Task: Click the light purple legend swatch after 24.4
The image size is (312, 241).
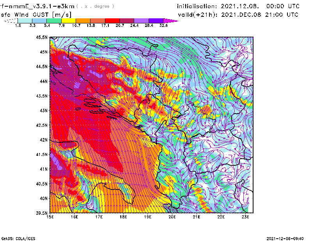Action: point(141,21)
